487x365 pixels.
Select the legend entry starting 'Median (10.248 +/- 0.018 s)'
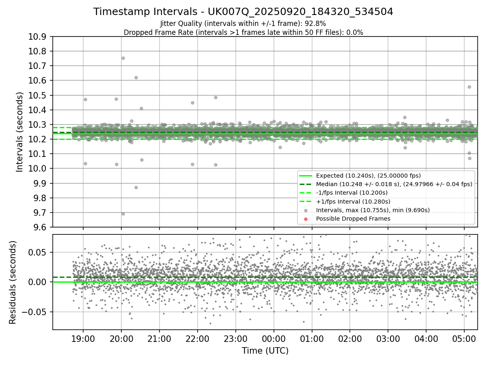tap(394, 184)
